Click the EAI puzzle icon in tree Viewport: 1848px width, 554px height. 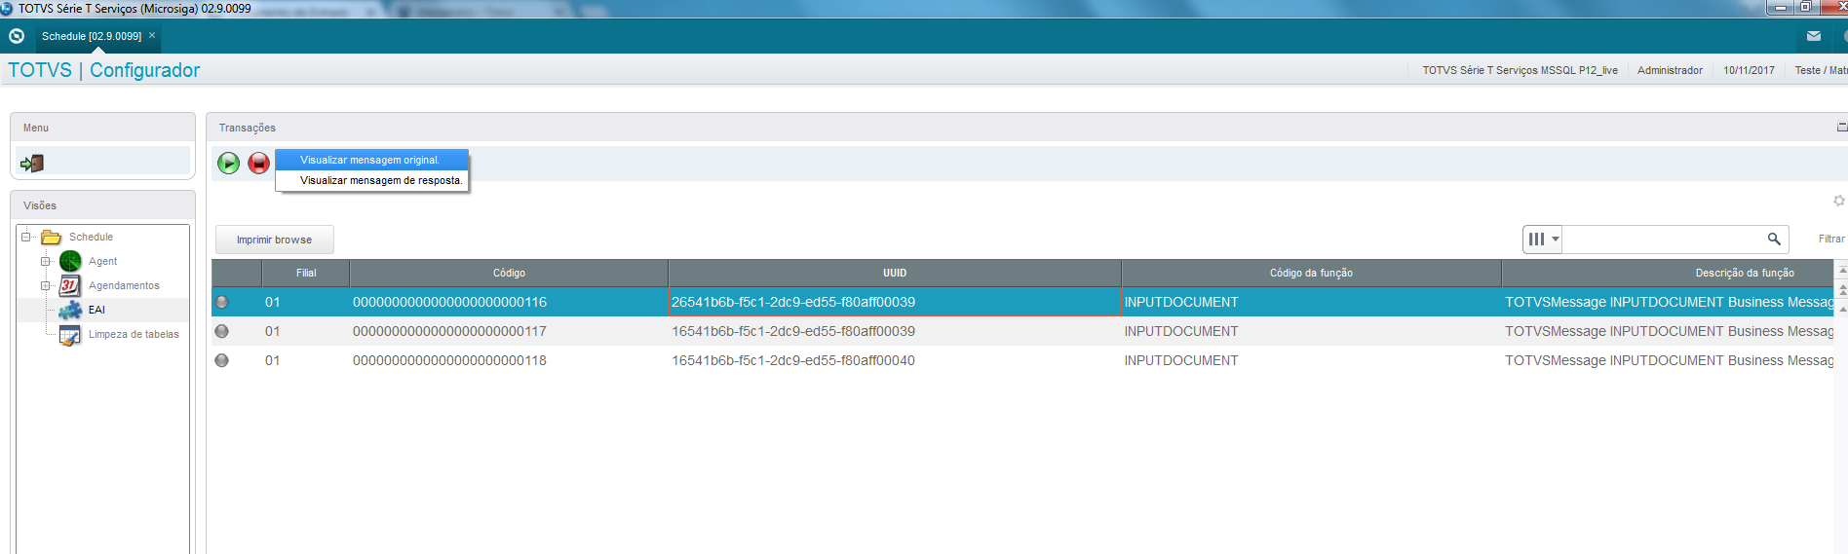click(x=70, y=310)
